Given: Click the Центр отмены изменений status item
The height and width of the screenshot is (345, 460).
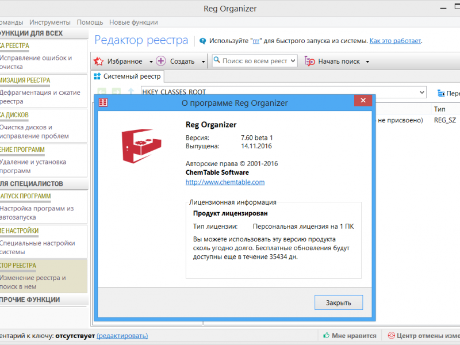Looking at the screenshot, I should tap(423, 335).
